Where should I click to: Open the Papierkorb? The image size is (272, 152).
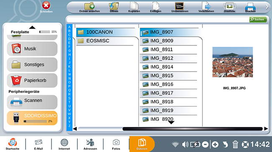[x=32, y=80]
